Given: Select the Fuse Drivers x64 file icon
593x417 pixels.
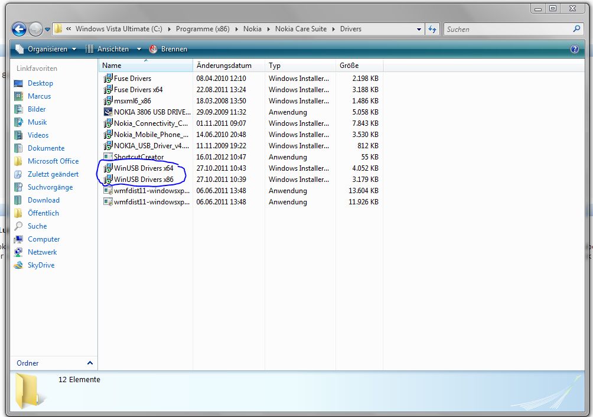Looking at the screenshot, I should [x=107, y=90].
